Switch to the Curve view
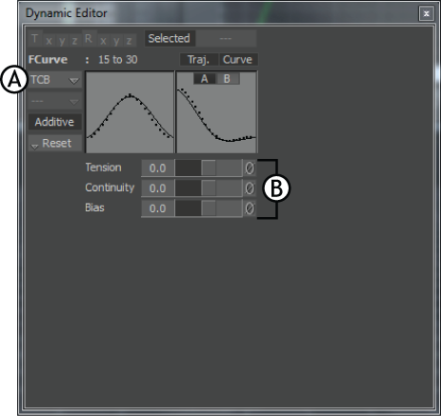 (x=238, y=60)
